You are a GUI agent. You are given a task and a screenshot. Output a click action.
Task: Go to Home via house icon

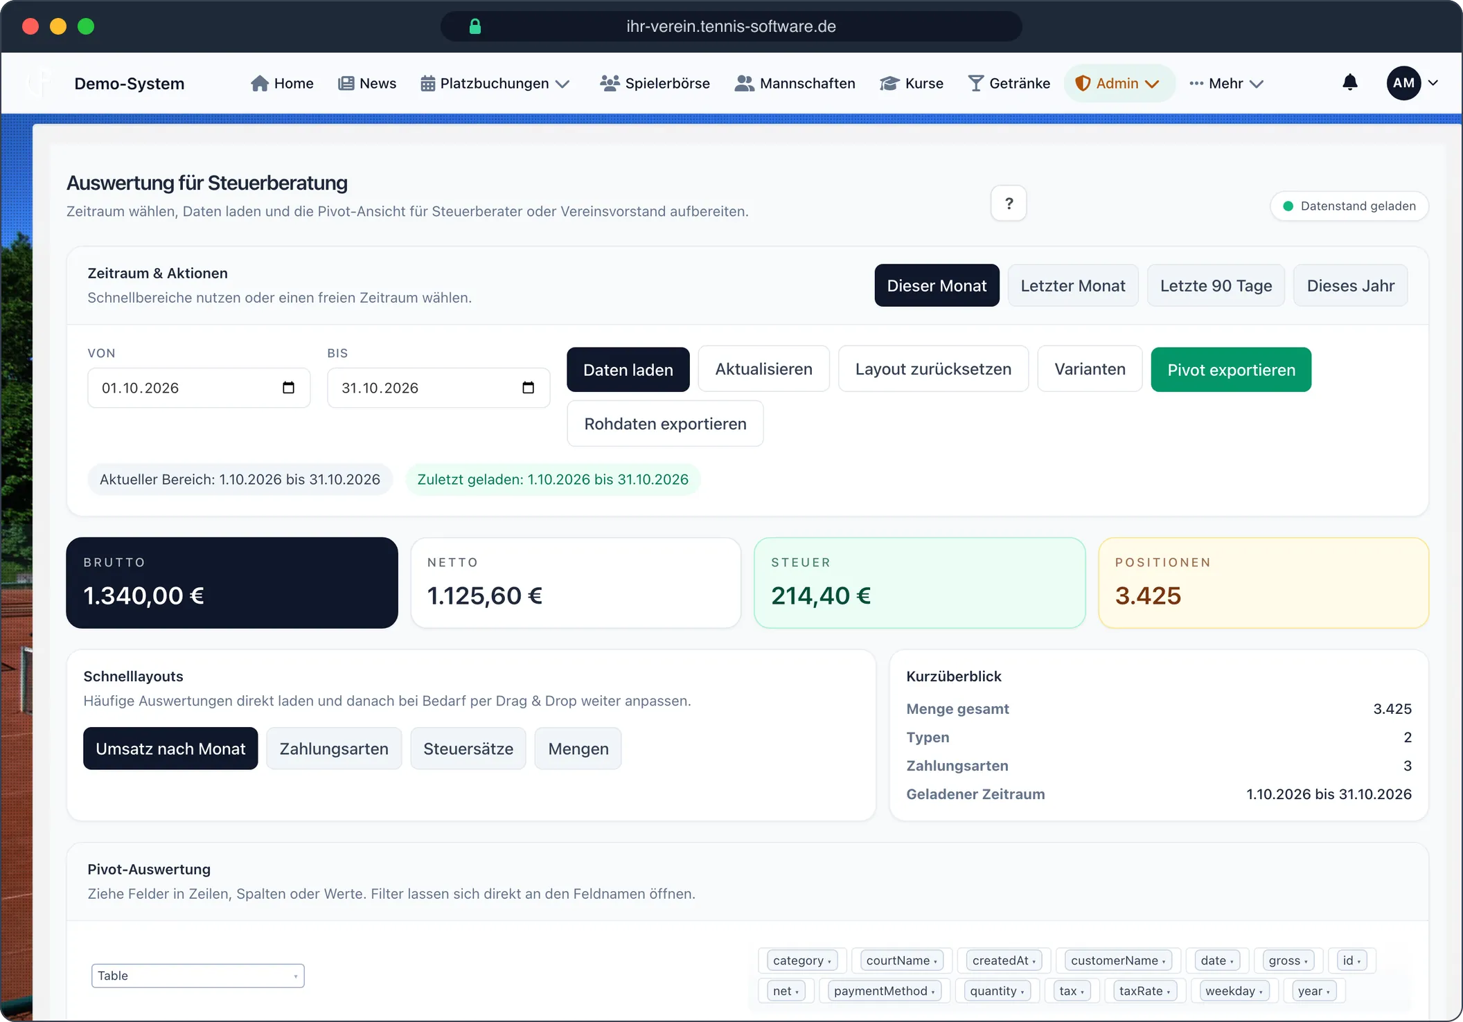pos(260,83)
